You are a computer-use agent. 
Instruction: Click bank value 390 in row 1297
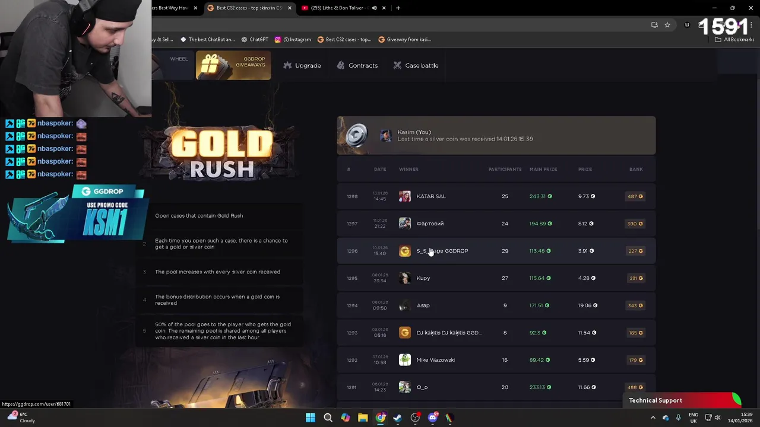click(635, 224)
